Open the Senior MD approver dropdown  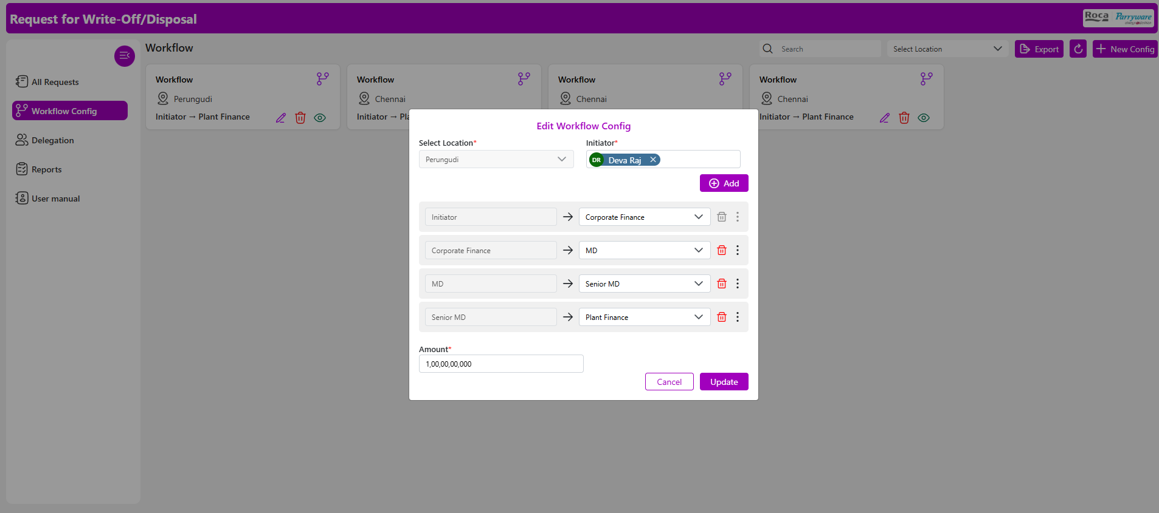click(x=644, y=284)
